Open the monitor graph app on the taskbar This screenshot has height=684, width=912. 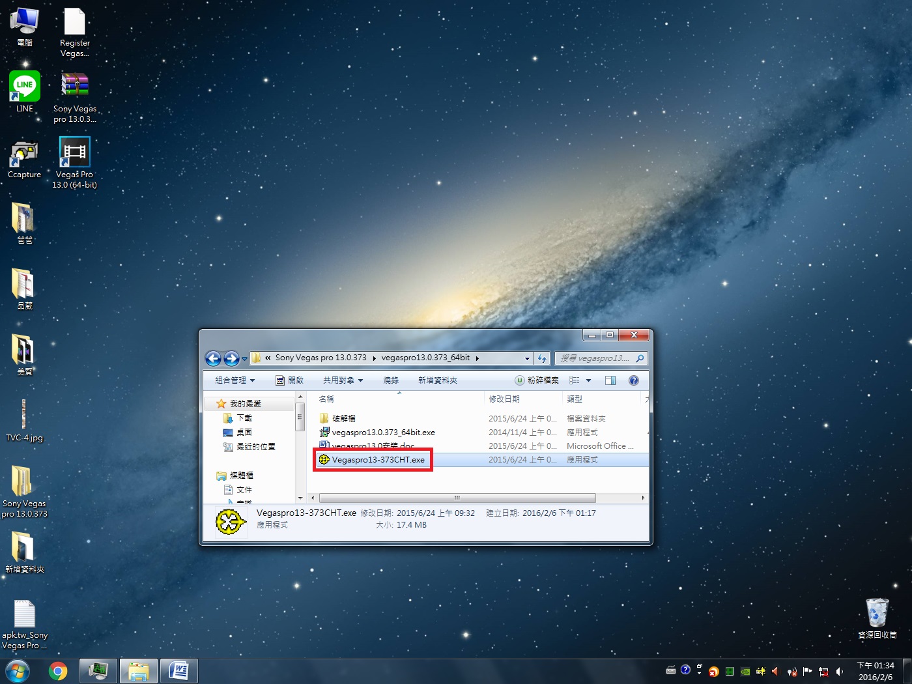(98, 671)
